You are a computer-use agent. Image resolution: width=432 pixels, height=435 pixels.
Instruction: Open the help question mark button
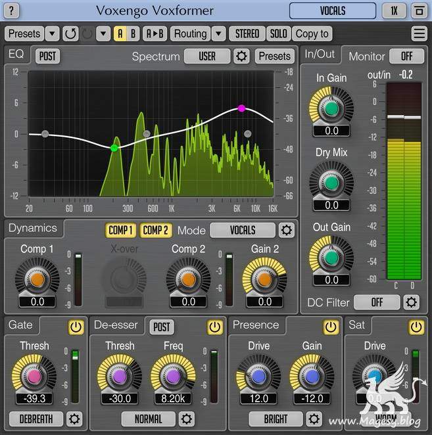[x=11, y=11]
